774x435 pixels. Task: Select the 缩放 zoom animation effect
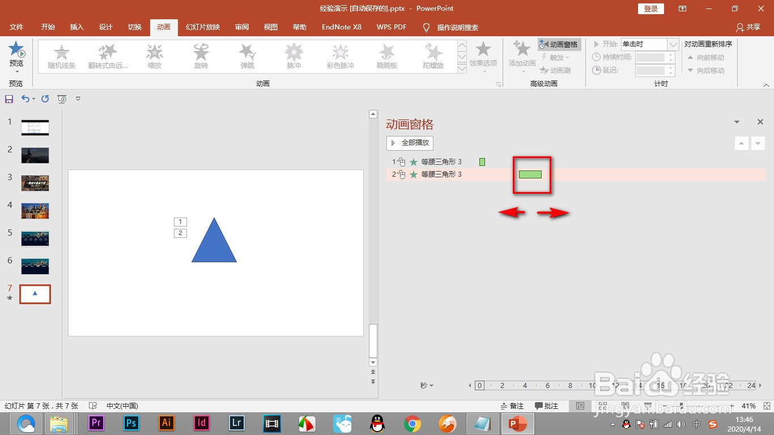(155, 57)
